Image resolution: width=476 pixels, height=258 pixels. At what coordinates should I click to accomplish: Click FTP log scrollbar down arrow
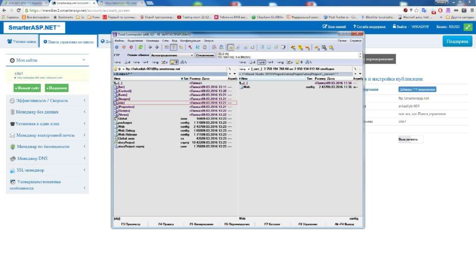(360, 57)
